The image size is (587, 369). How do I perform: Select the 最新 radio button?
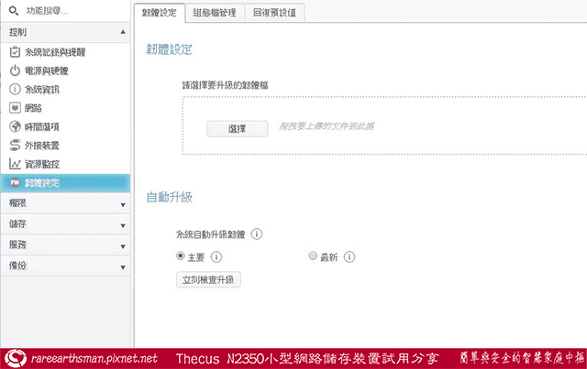tap(314, 257)
